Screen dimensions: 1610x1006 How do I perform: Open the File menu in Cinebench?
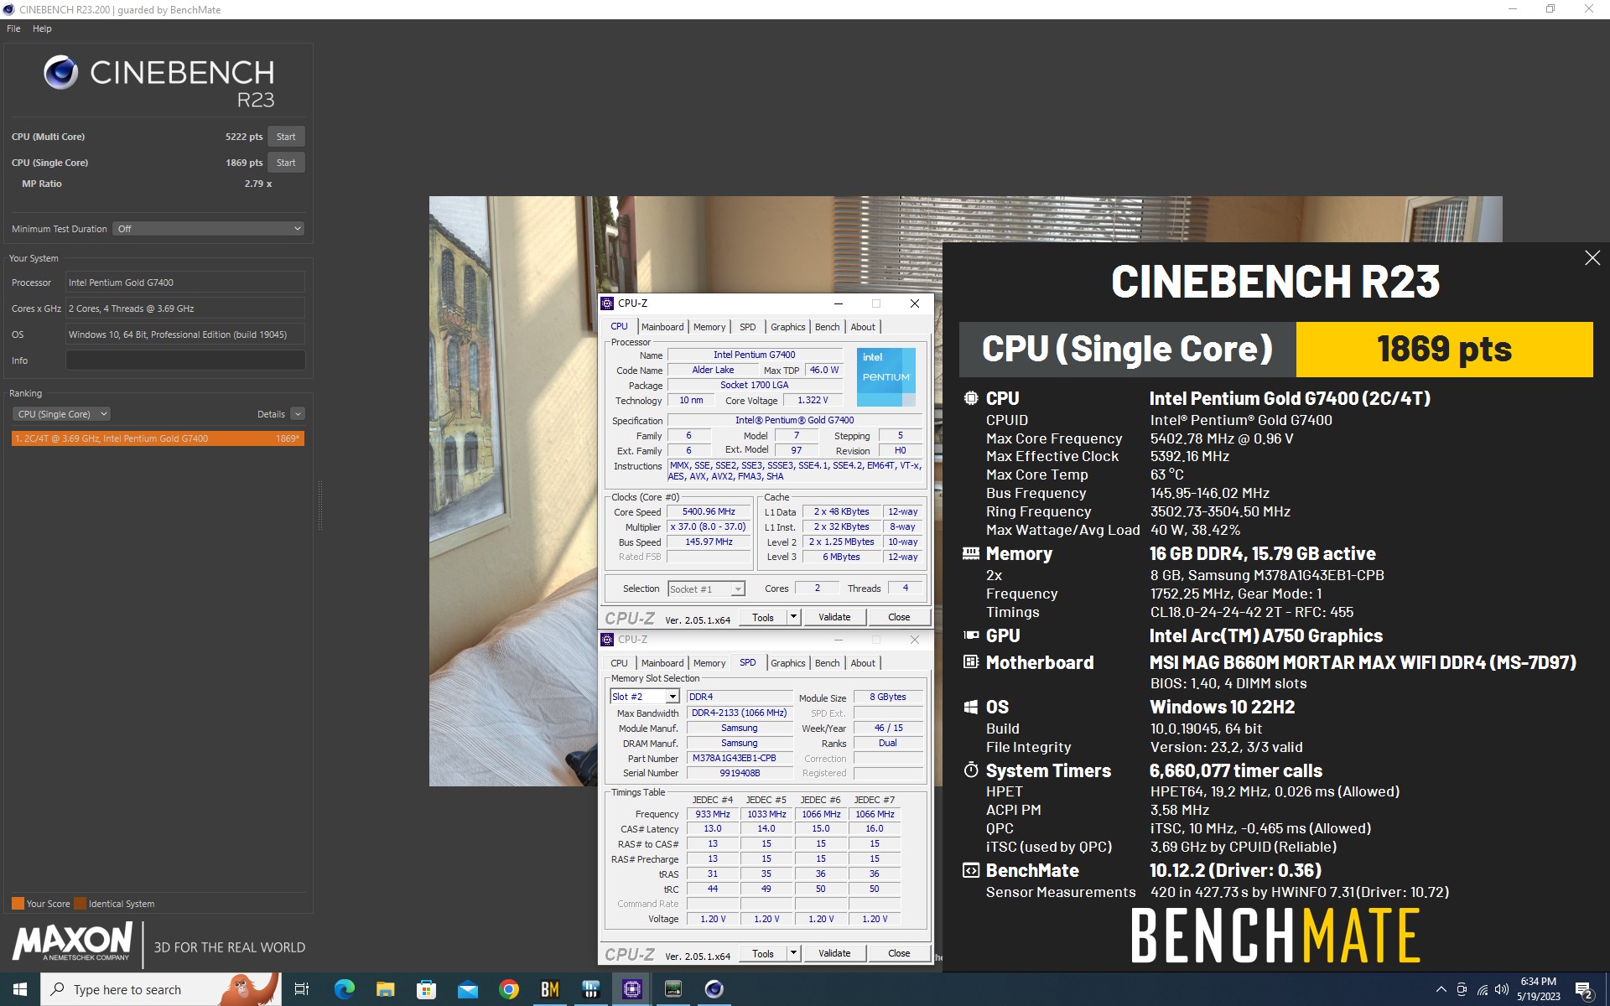tap(13, 29)
